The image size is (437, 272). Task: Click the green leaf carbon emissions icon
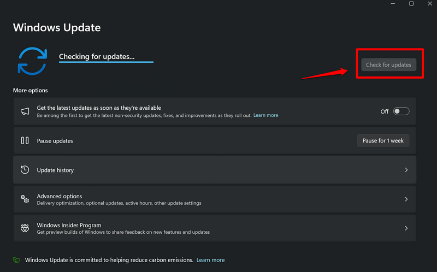coord(16,260)
